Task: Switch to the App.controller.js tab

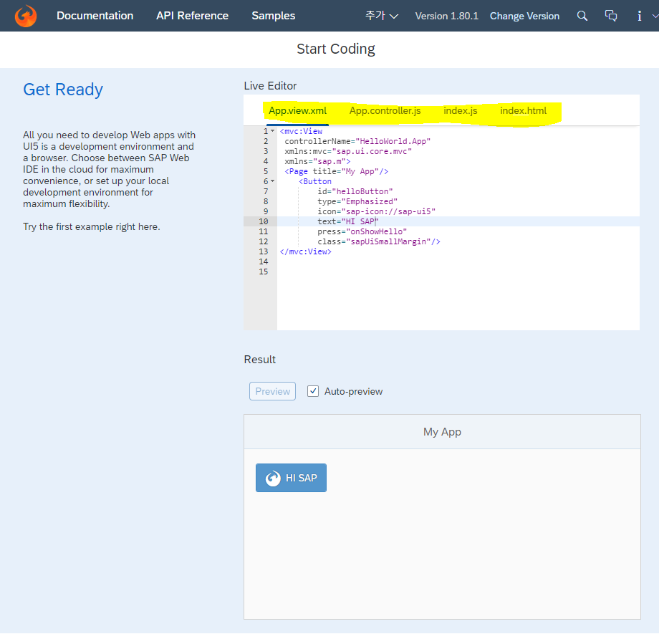Action: [x=385, y=110]
